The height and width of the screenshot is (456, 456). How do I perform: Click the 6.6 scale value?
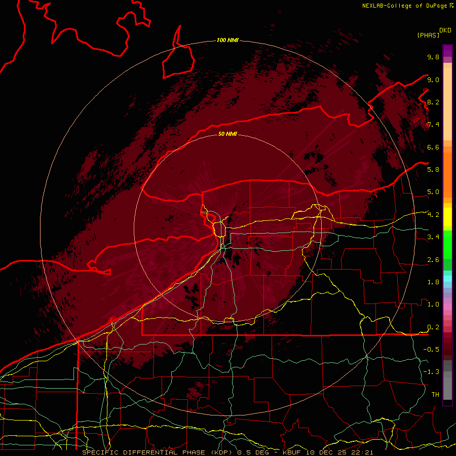tap(433, 147)
